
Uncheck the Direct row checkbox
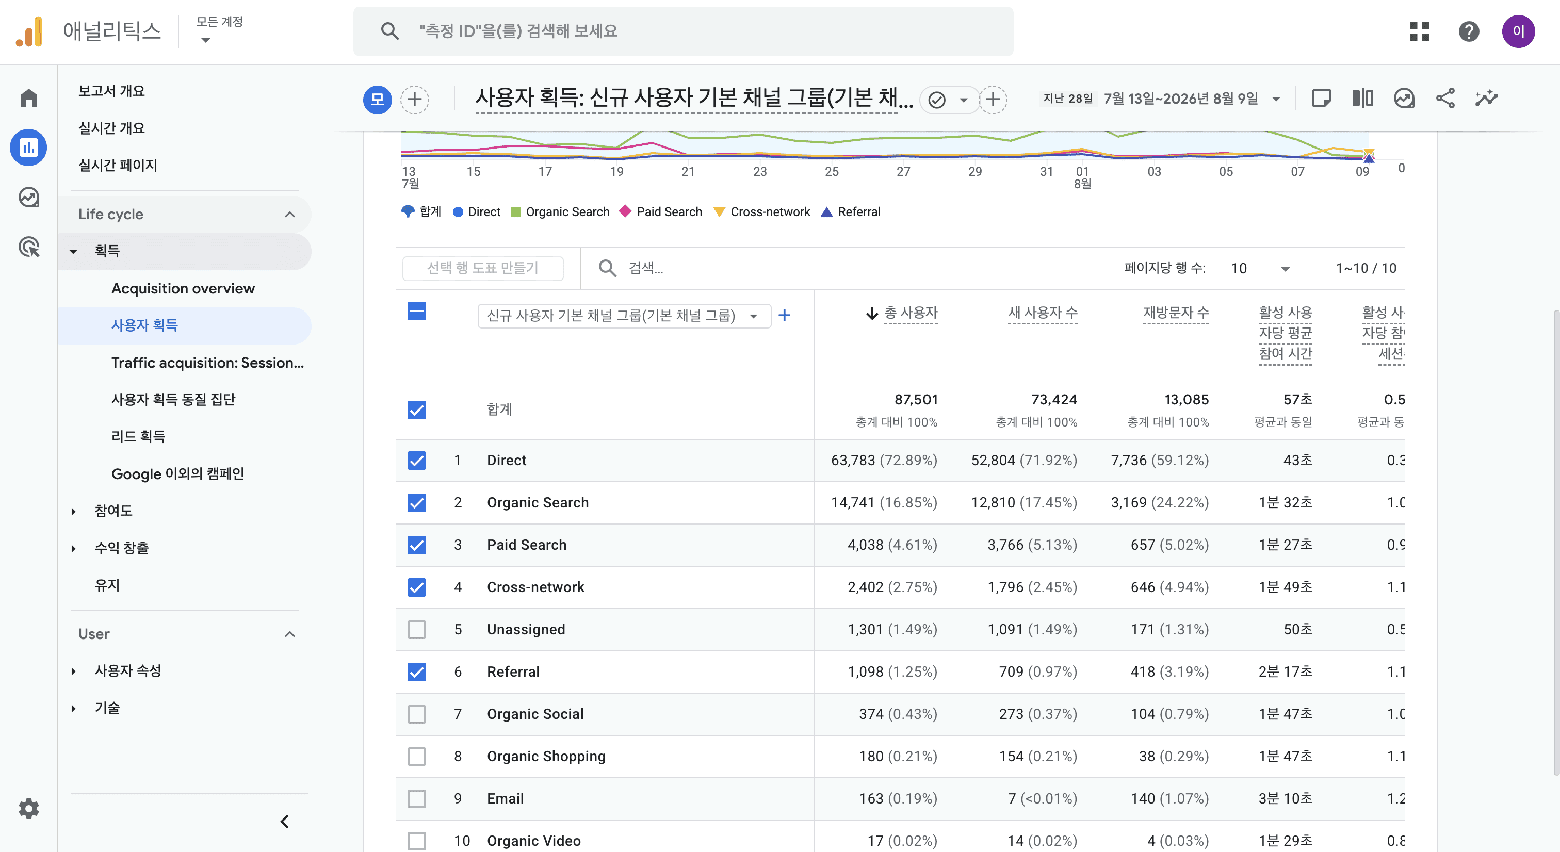tap(417, 460)
